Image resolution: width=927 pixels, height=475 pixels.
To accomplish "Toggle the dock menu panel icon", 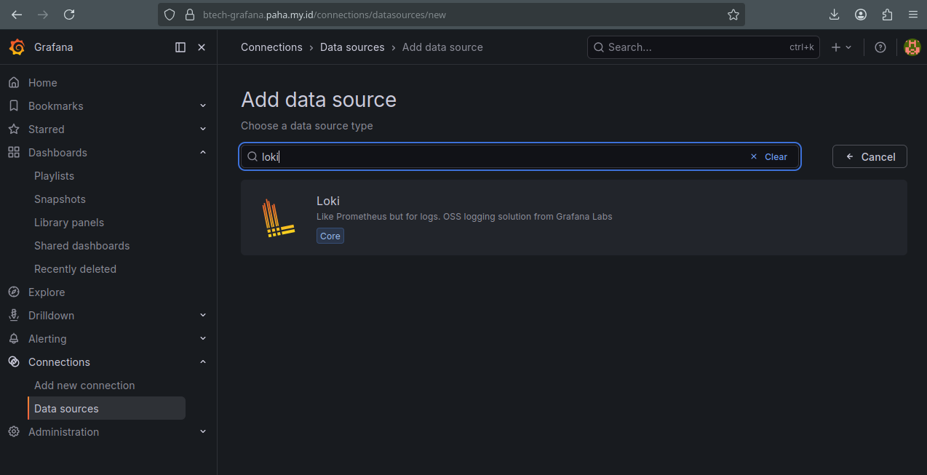I will (x=180, y=47).
